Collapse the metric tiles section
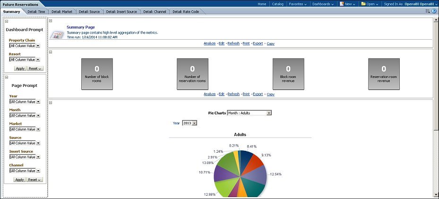The height and width of the screenshot is (199, 439). click(51, 52)
